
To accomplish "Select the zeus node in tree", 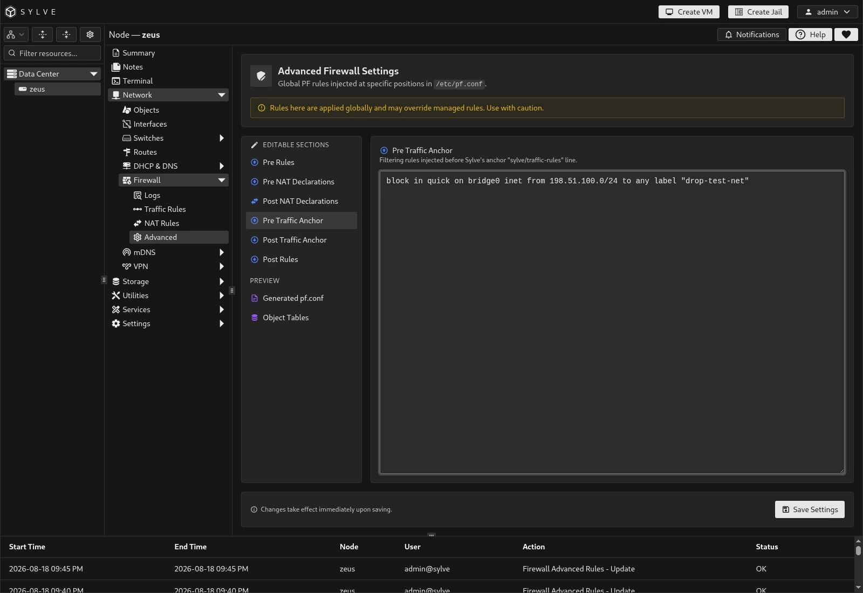I will point(58,89).
